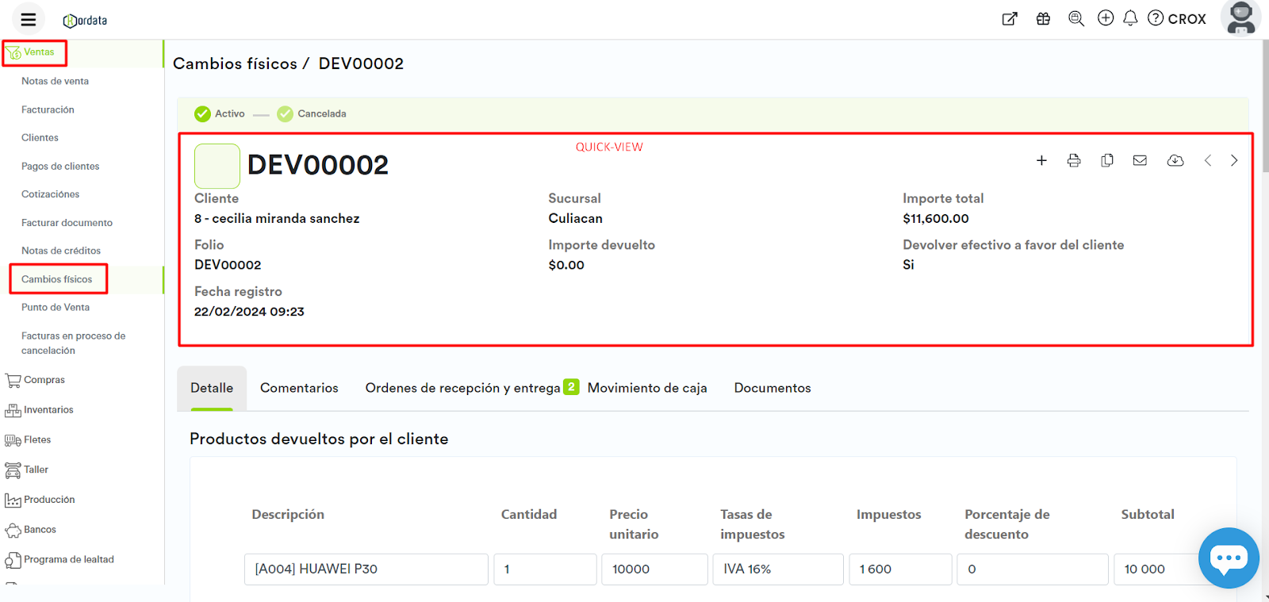The width and height of the screenshot is (1269, 602).
Task: Click the Cantidad input field
Action: (545, 569)
